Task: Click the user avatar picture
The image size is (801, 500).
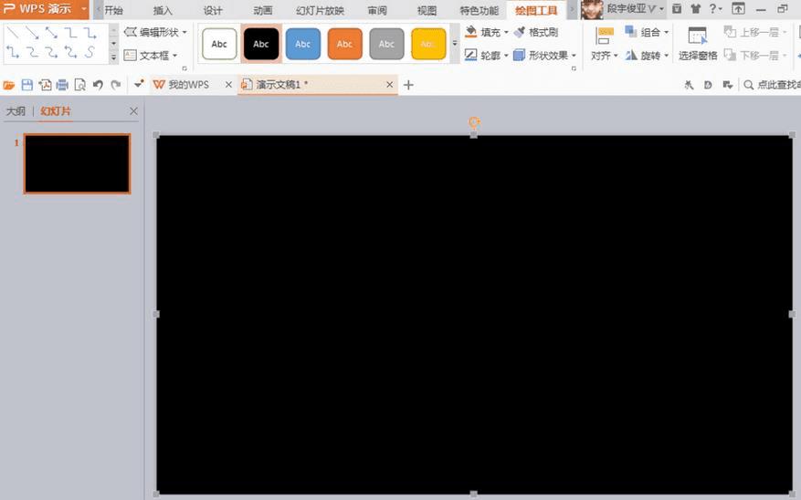Action: coord(592,9)
